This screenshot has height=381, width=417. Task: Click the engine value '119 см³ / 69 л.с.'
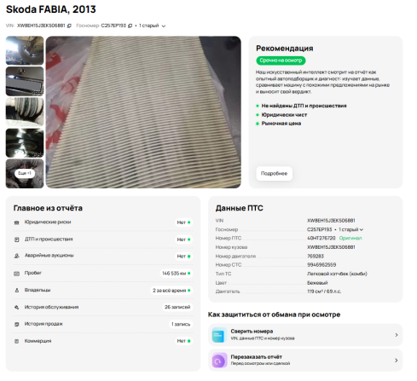click(x=324, y=292)
